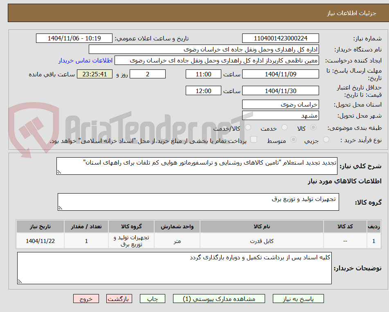Select the متوسط purchase type radio
Screen dimensions: 389x312
(x=293, y=140)
